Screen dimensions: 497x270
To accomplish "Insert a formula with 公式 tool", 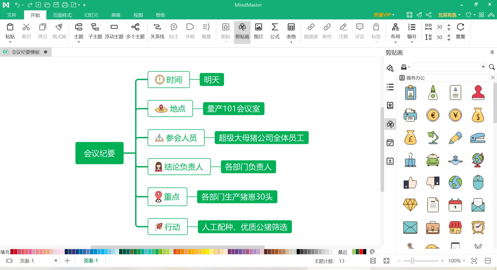I will click(x=275, y=31).
